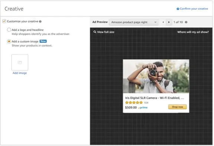
Task: Click the image placeholder icon in the upload box
Action: point(20,62)
